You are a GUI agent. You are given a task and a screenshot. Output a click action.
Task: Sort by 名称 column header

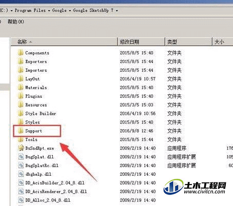[x=64, y=42]
